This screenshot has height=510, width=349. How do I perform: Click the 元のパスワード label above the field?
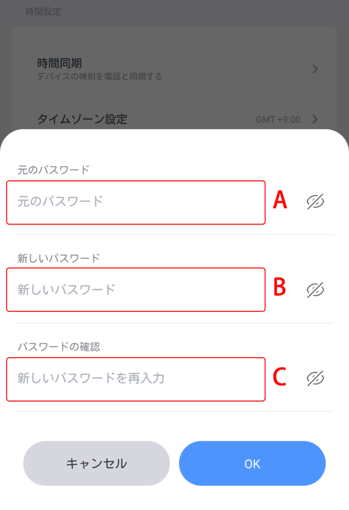[53, 170]
